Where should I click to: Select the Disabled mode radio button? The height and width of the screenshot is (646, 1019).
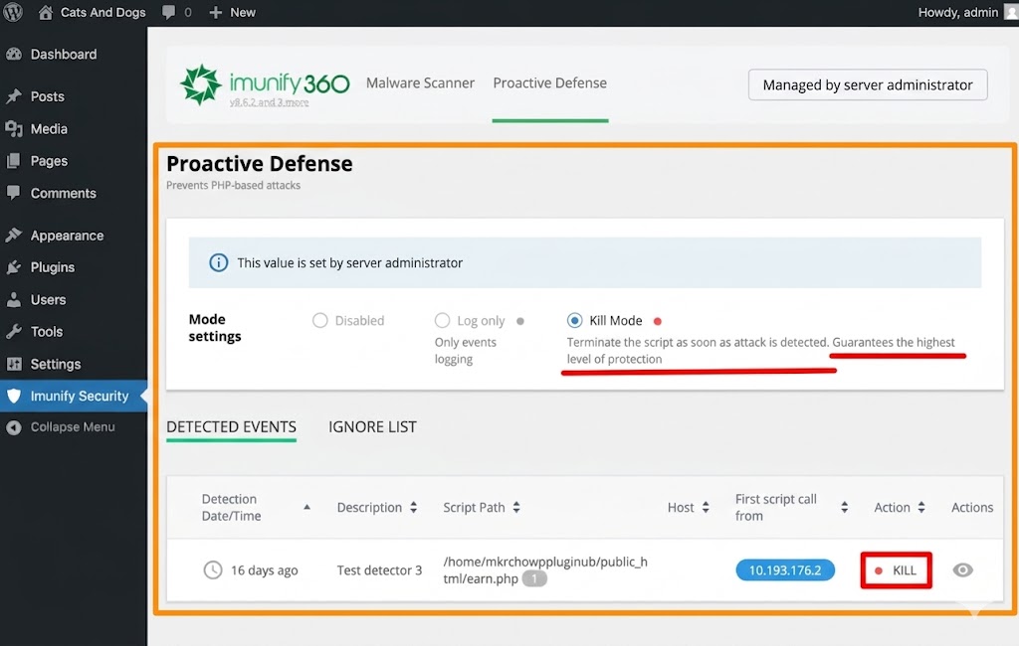(x=319, y=321)
